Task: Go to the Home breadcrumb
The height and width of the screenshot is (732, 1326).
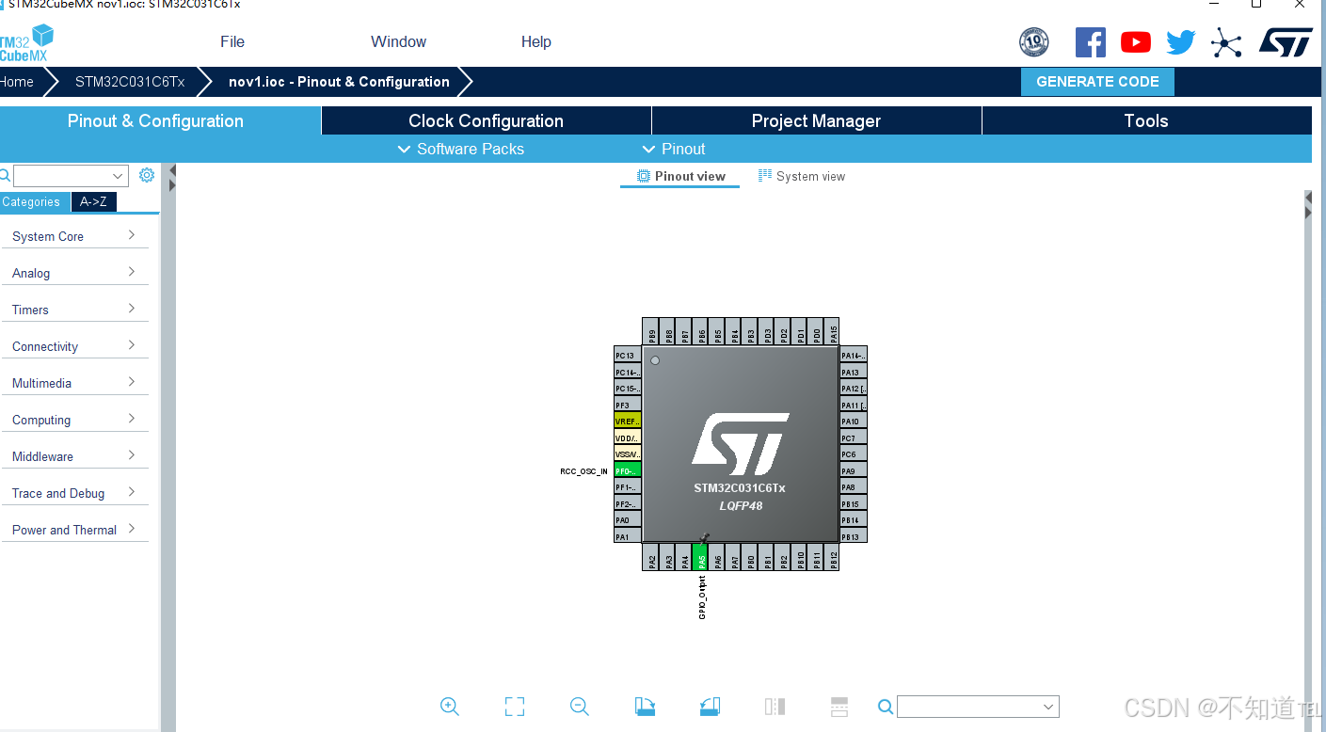Action: pos(17,82)
